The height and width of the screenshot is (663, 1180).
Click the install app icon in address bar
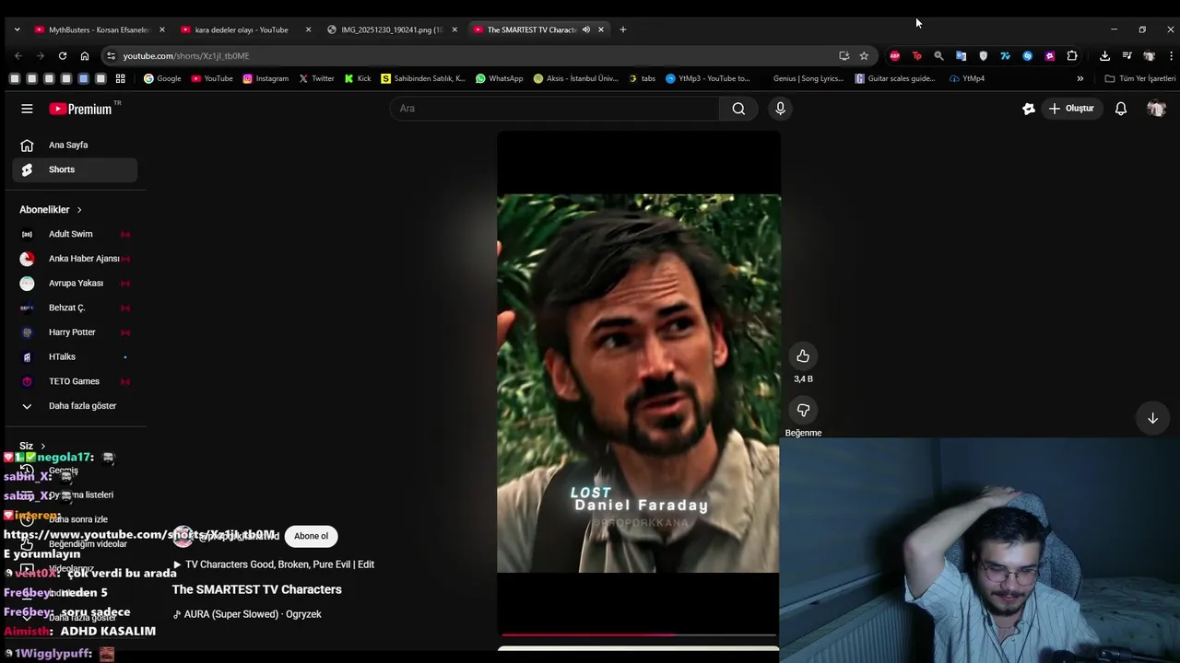pos(844,55)
